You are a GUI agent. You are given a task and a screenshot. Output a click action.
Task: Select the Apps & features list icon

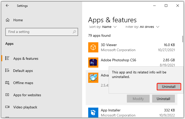(x=7, y=58)
